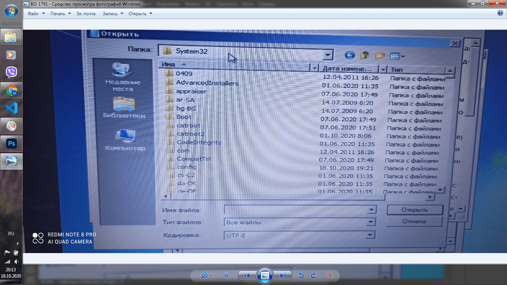507x285 pixels.
Task: Open Viber from the taskbar
Action: point(11,72)
